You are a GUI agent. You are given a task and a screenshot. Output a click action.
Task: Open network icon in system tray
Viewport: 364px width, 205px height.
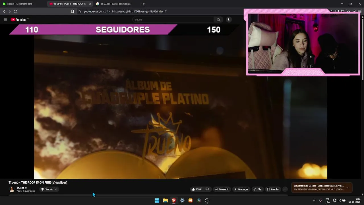pyautogui.click(x=335, y=200)
